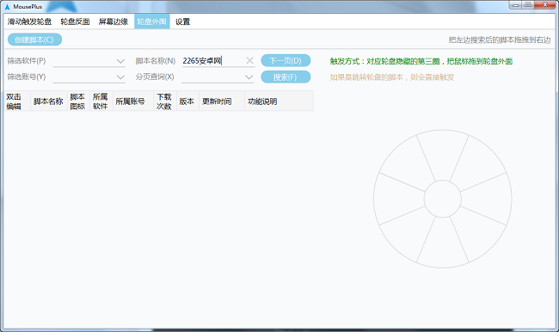Select the 屏幕边缘 tab
Image resolution: width=559 pixels, height=332 pixels.
(x=114, y=22)
